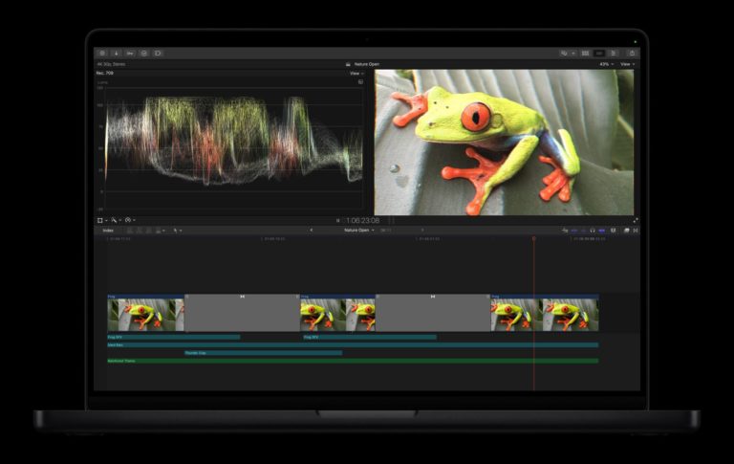Expand the tool selection dropdown arrow
The image size is (734, 464).
pos(181,231)
